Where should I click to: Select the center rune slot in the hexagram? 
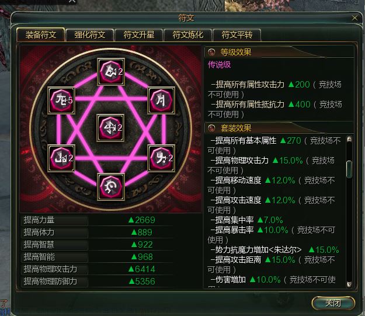coord(110,128)
